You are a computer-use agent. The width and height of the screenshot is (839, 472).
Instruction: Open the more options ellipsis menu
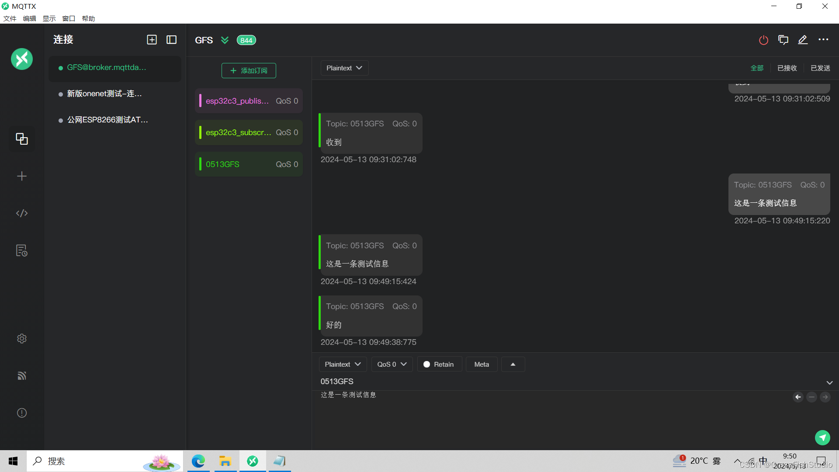823,40
